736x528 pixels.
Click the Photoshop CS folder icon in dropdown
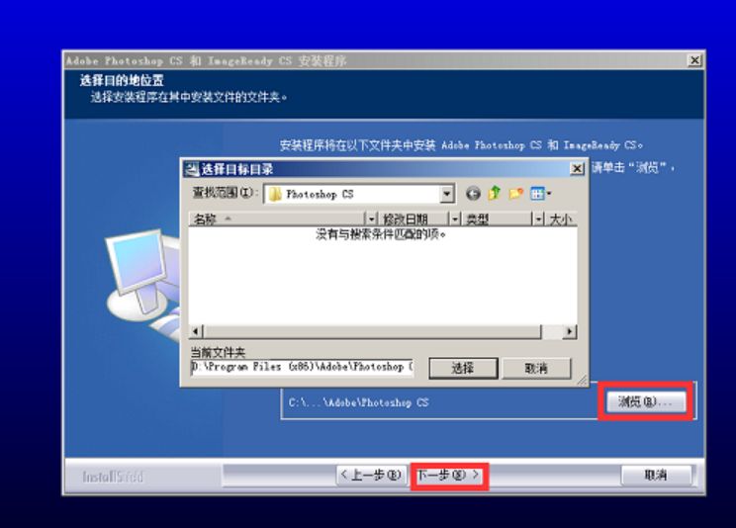(x=275, y=194)
